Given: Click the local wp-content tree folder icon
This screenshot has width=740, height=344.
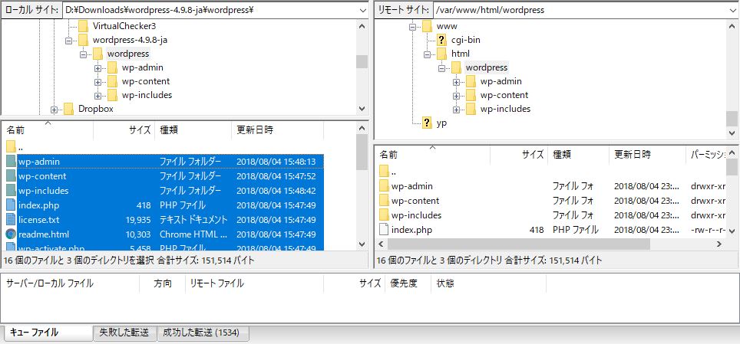Looking at the screenshot, I should point(112,81).
